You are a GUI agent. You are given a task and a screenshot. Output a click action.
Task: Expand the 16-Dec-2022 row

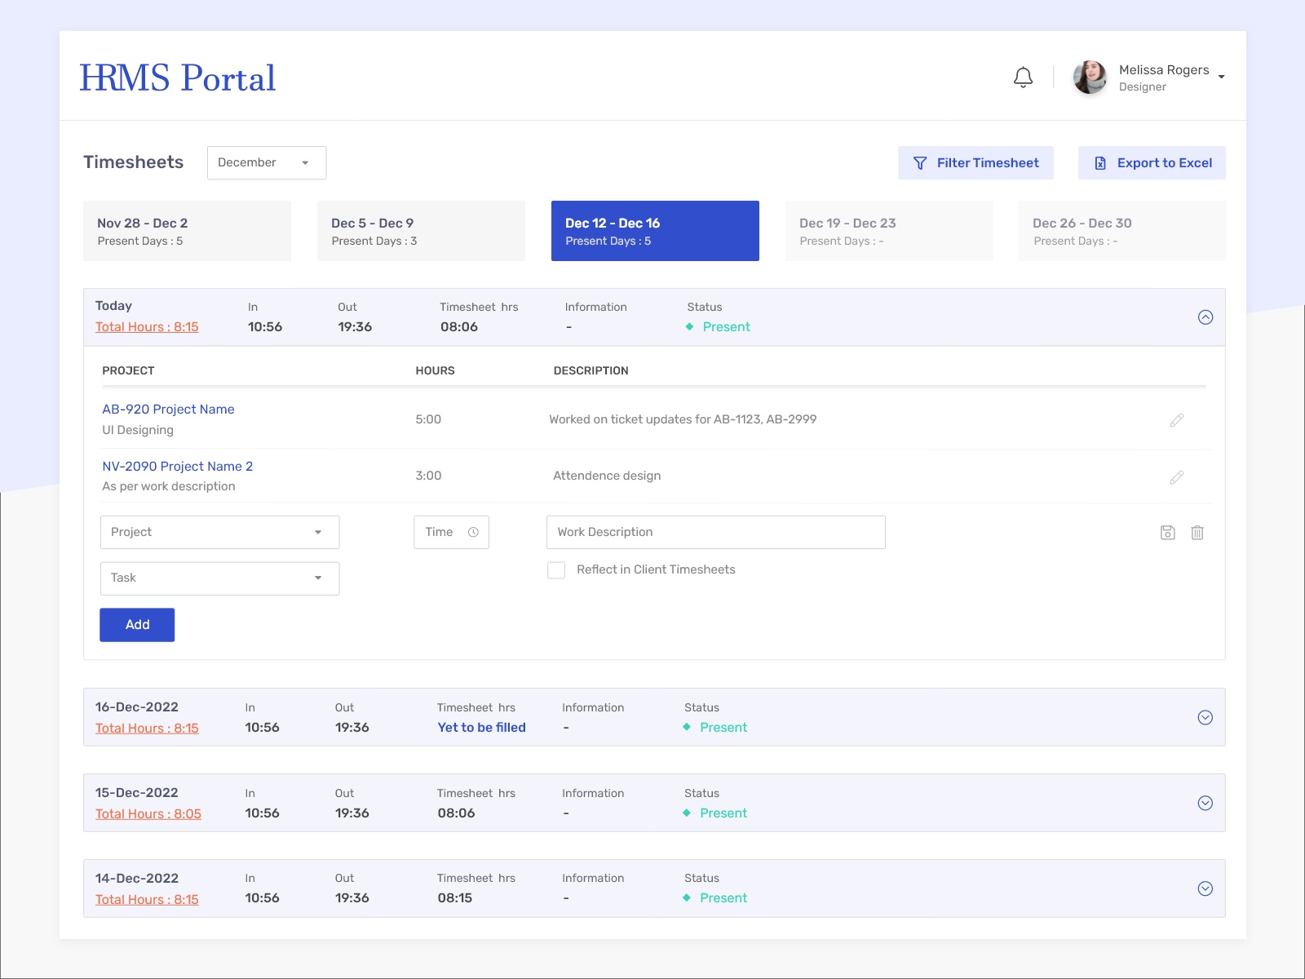pos(1205,717)
